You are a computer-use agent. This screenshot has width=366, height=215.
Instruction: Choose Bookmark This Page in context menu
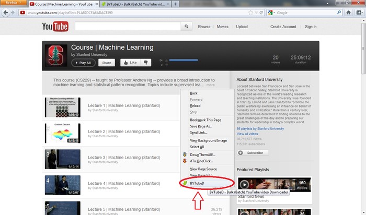tap(205, 120)
